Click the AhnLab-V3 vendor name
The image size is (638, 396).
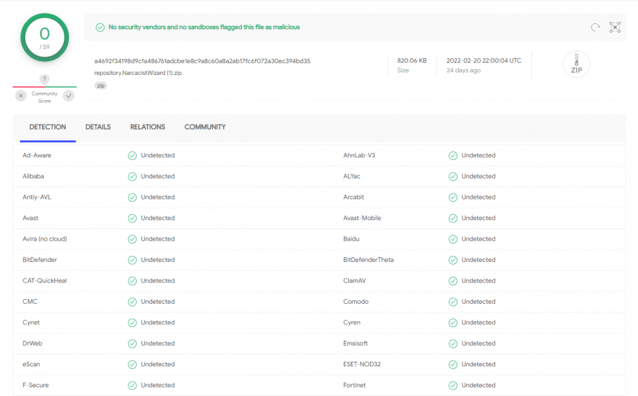[x=360, y=155]
